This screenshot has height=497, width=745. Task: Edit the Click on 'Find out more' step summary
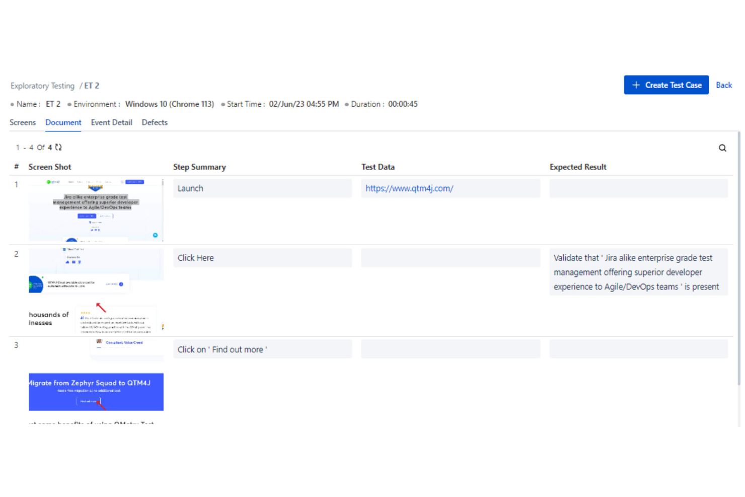pyautogui.click(x=262, y=349)
